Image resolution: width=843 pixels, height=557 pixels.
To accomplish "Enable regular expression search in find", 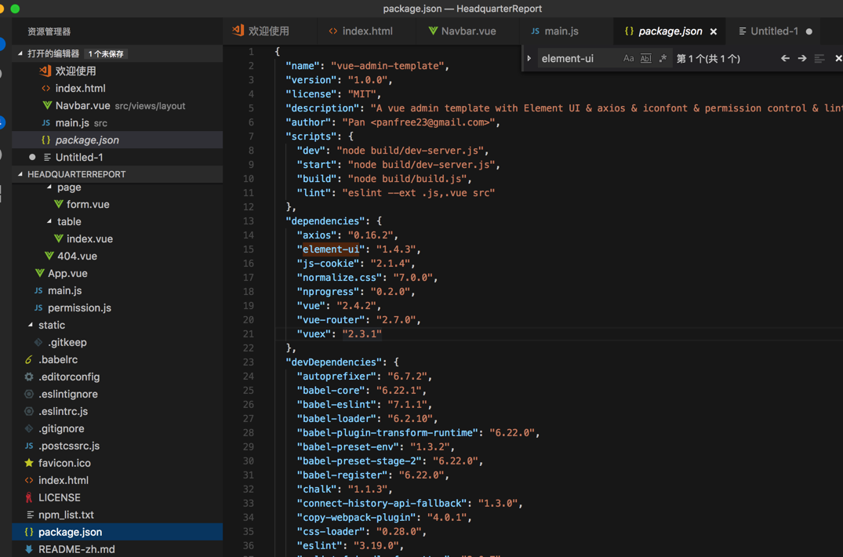I will point(663,59).
